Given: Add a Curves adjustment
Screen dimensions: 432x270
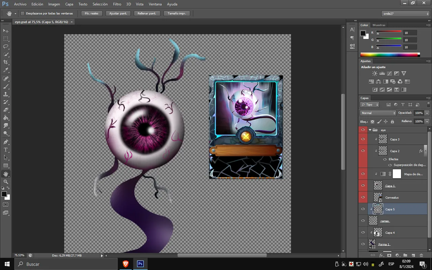Looking at the screenshot, I should click(389, 73).
